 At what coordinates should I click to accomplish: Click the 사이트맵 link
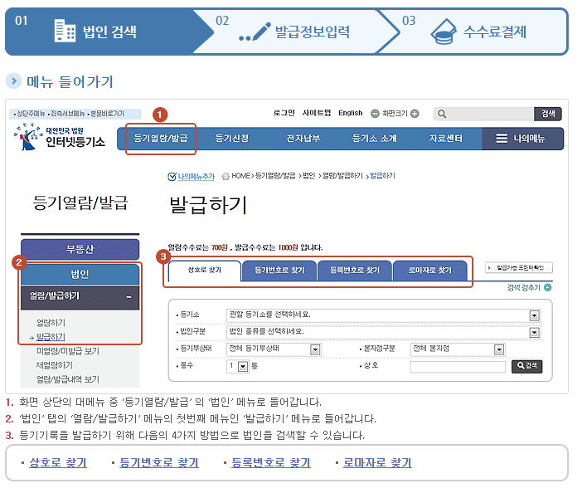pos(317,113)
